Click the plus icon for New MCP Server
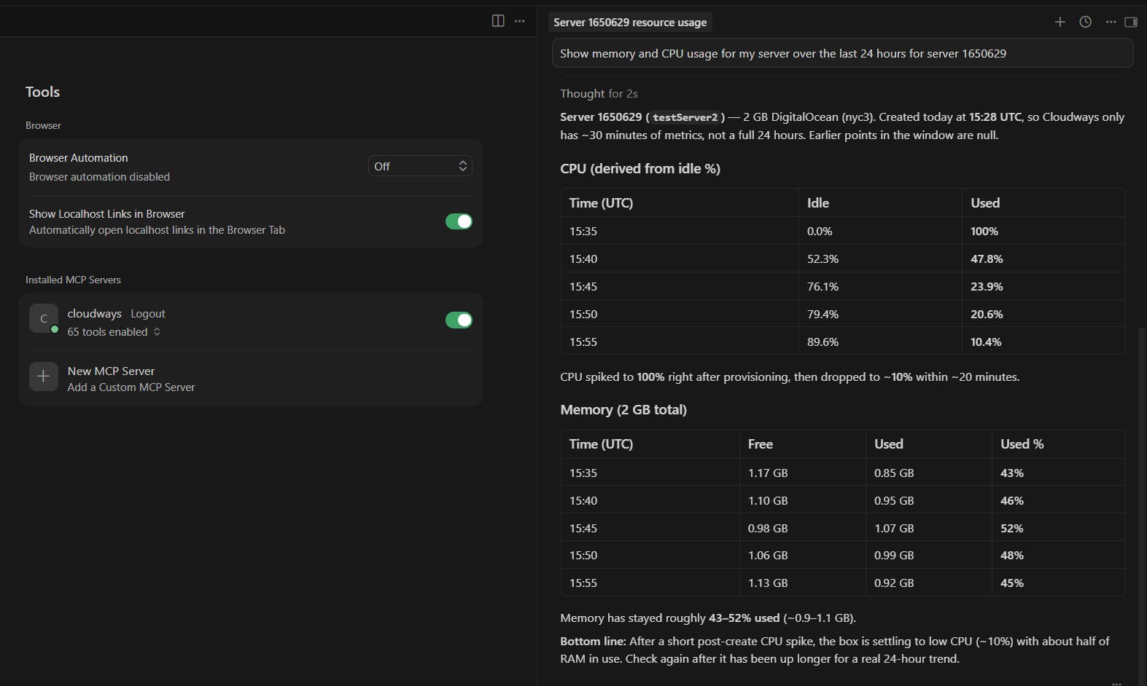Screen dimensions: 1147x686 pos(44,376)
